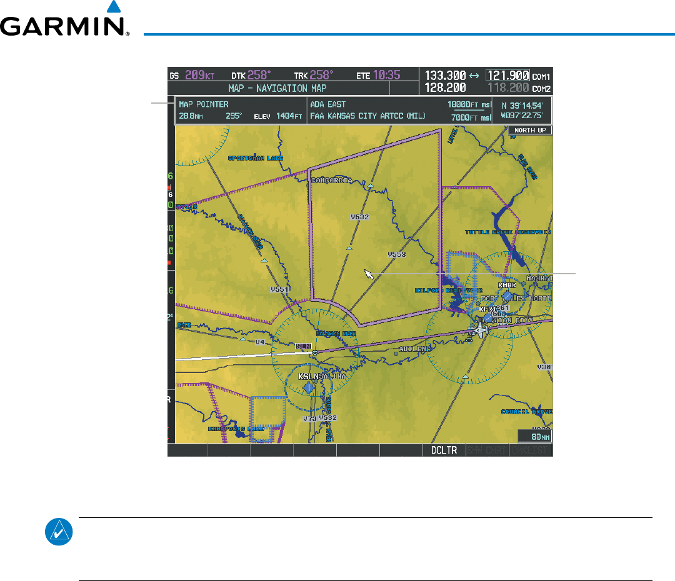
Task: Click the TRK 258° field
Action: 313,75
